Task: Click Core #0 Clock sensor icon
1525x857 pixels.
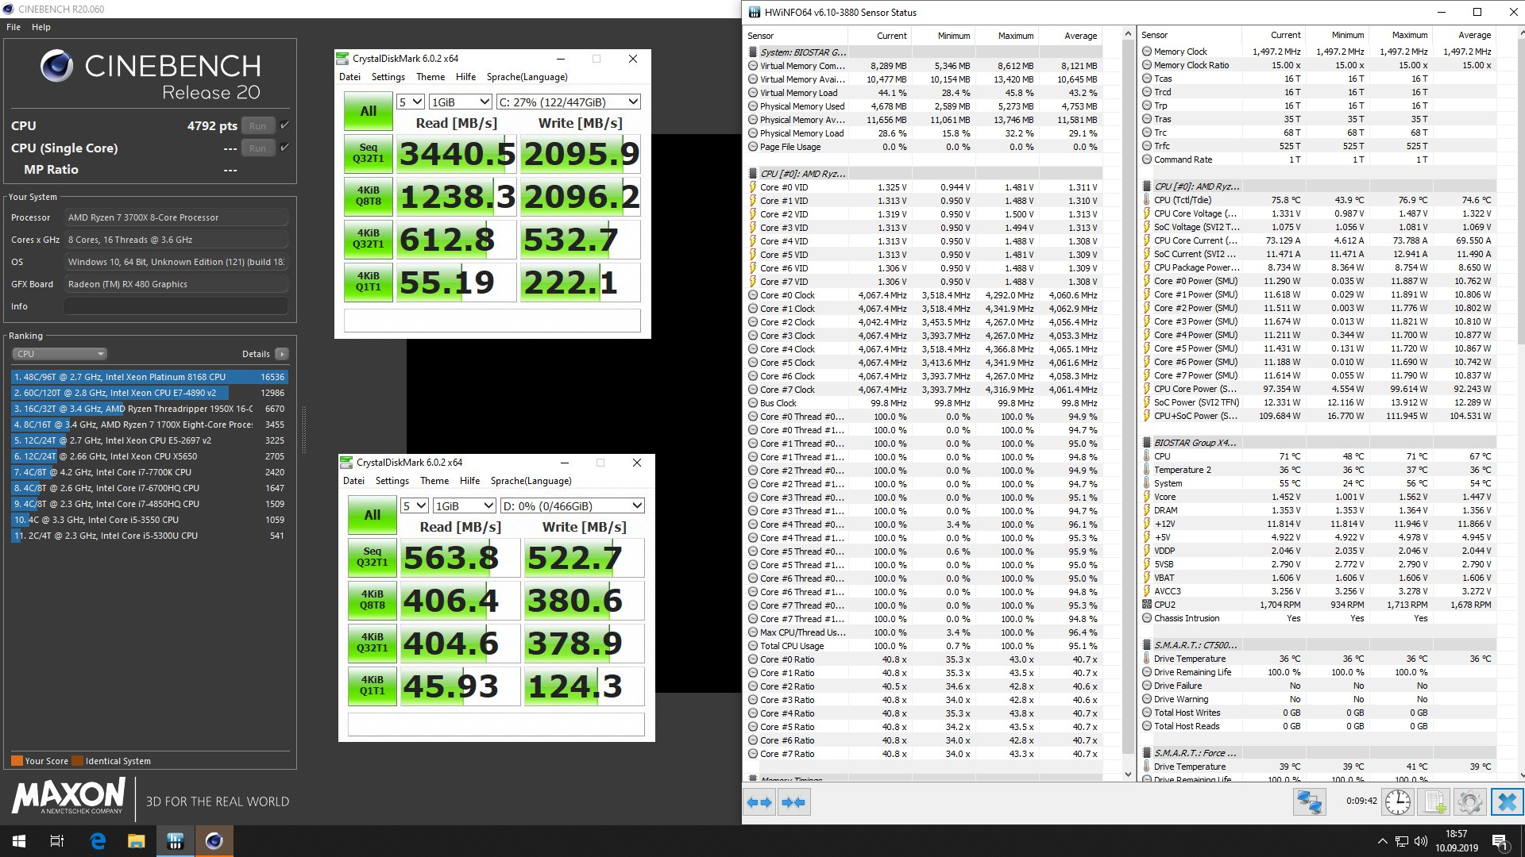Action: 753,295
